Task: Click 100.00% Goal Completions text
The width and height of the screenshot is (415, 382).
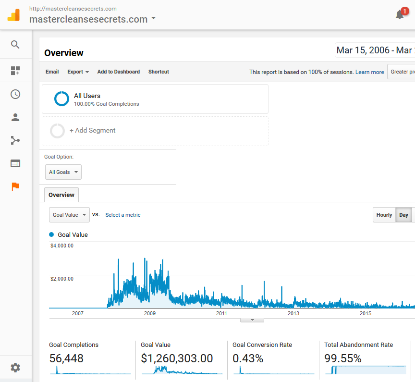Action: point(107,104)
